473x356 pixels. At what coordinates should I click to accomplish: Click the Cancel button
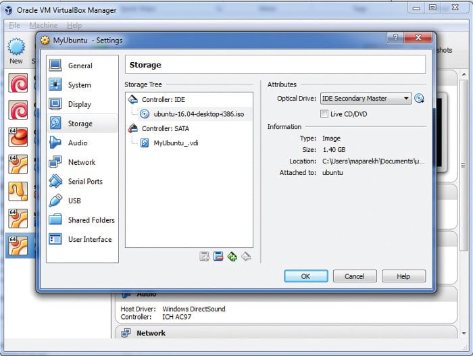354,276
